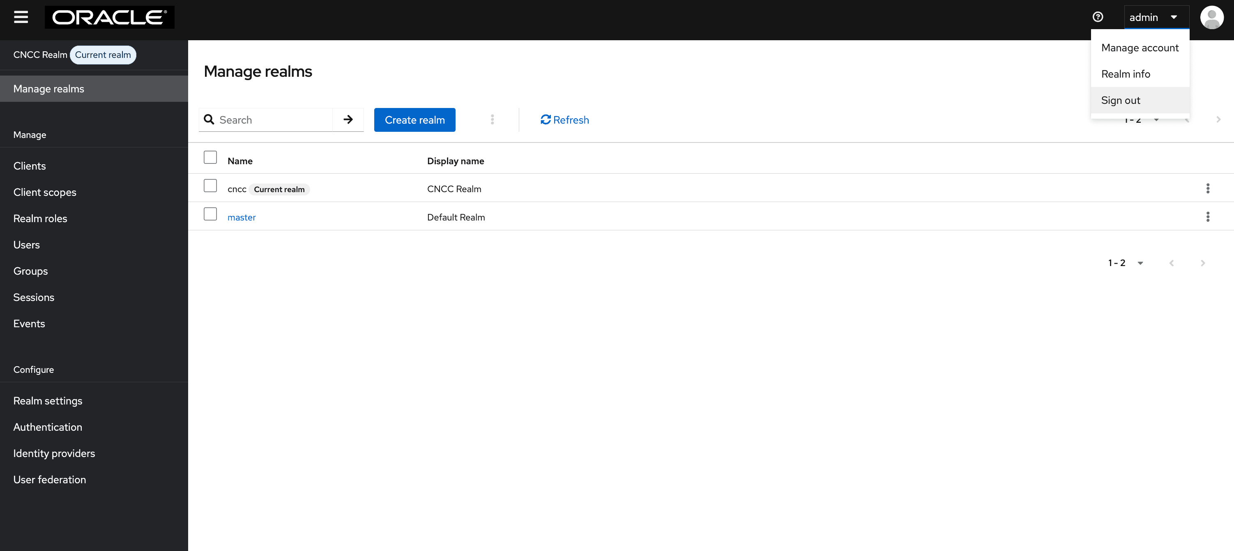Click the user avatar icon
The image size is (1234, 551).
click(x=1211, y=17)
